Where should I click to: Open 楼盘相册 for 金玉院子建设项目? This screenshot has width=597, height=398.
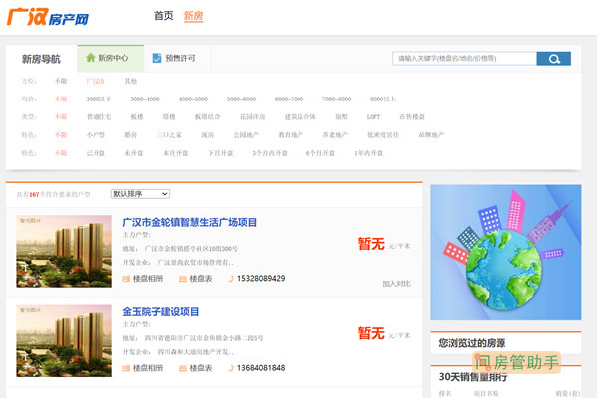point(143,368)
